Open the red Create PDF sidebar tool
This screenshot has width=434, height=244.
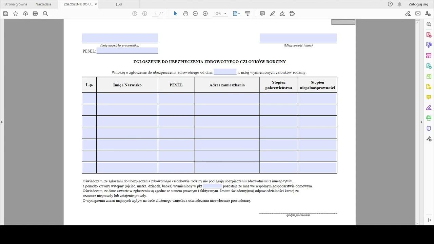coord(429,35)
